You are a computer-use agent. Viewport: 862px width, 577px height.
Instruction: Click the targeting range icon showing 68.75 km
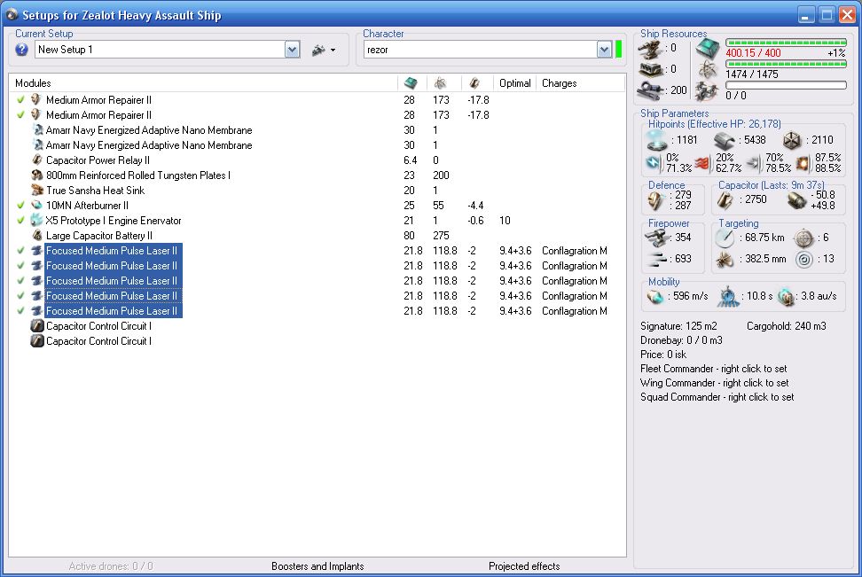tap(725, 238)
